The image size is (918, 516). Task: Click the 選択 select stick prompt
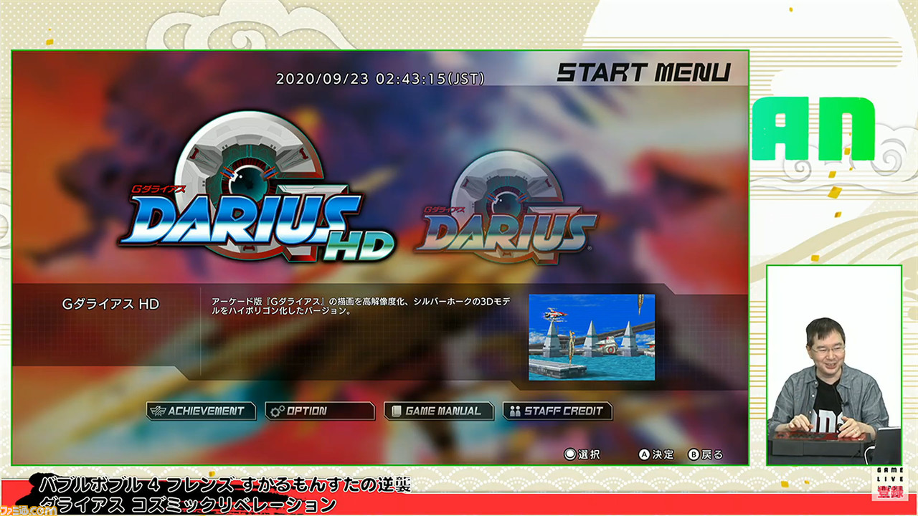pos(582,454)
